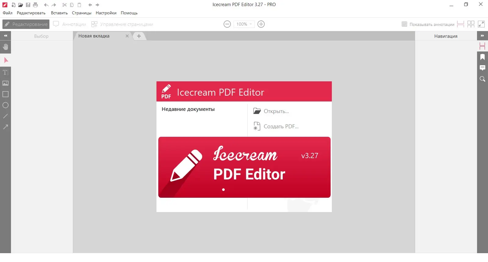Zoom in with the plus button
The image size is (488, 262).
pyautogui.click(x=261, y=24)
